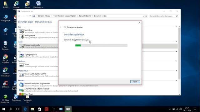Click the Denetim Masası breadcrumb

coord(44,16)
